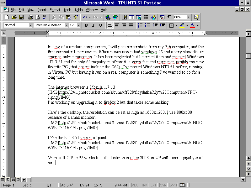Screen dimensions: 251x188
Task: Toggle Bold formatting
Action: pos(86,25)
